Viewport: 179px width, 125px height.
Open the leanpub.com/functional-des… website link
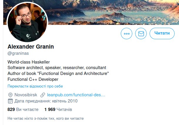(x=76, y=95)
